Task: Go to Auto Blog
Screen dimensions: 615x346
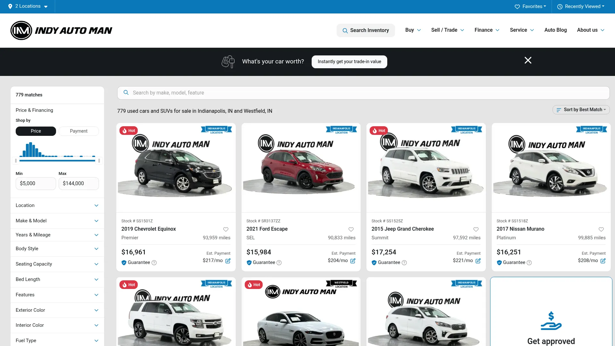Action: click(x=555, y=30)
